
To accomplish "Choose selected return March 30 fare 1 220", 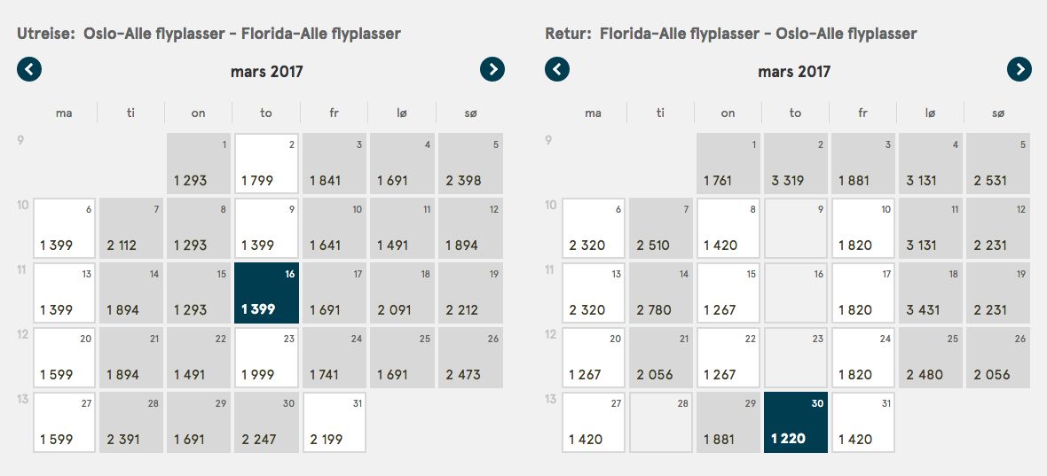I will [795, 423].
